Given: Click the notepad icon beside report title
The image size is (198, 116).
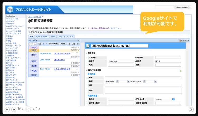Looking at the screenshot, I should [x=88, y=46].
